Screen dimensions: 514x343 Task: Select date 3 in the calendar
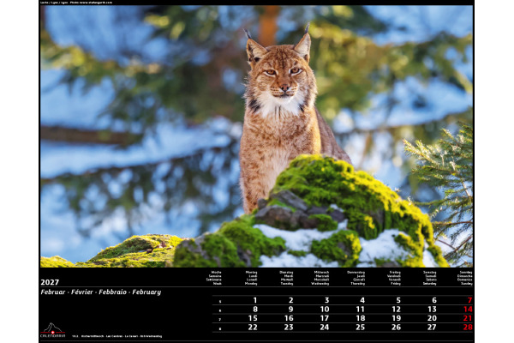point(327,300)
